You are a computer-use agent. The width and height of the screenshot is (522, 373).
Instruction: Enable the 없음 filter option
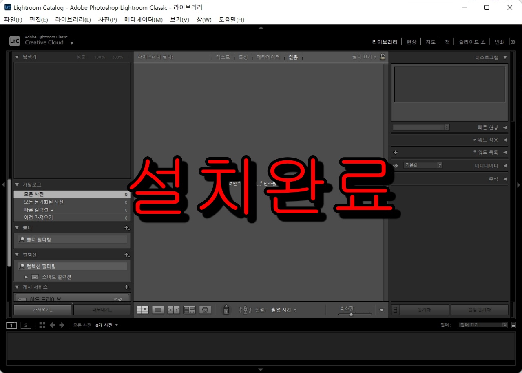(x=293, y=57)
